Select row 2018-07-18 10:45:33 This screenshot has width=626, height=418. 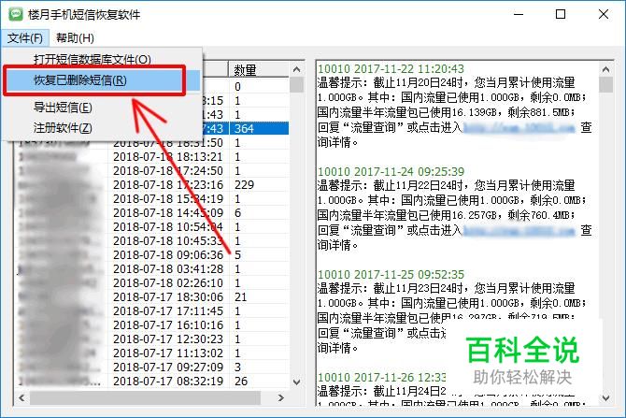coord(151,240)
